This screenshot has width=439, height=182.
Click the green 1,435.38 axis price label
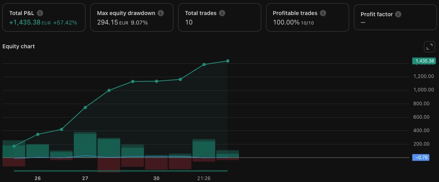424,61
